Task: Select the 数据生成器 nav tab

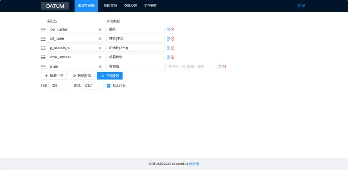Action: 86,6
